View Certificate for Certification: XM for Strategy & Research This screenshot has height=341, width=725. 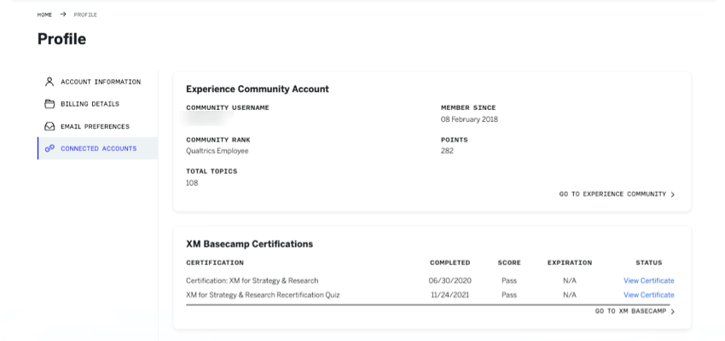point(649,280)
